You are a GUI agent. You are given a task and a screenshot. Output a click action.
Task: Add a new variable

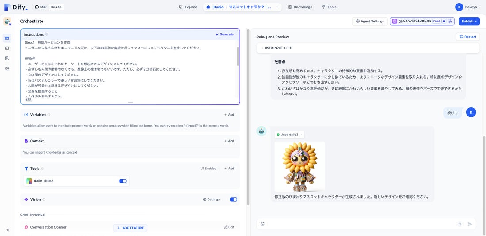pyautogui.click(x=229, y=115)
